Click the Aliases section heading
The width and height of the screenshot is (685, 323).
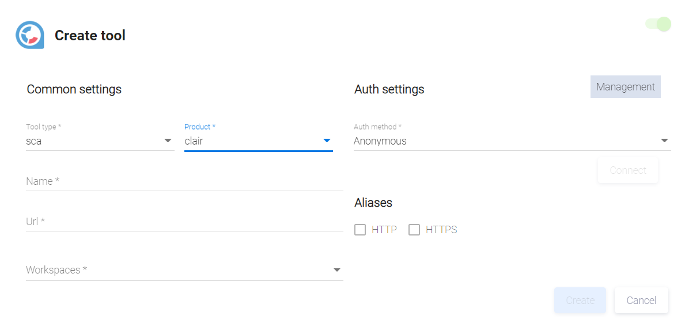coord(373,203)
